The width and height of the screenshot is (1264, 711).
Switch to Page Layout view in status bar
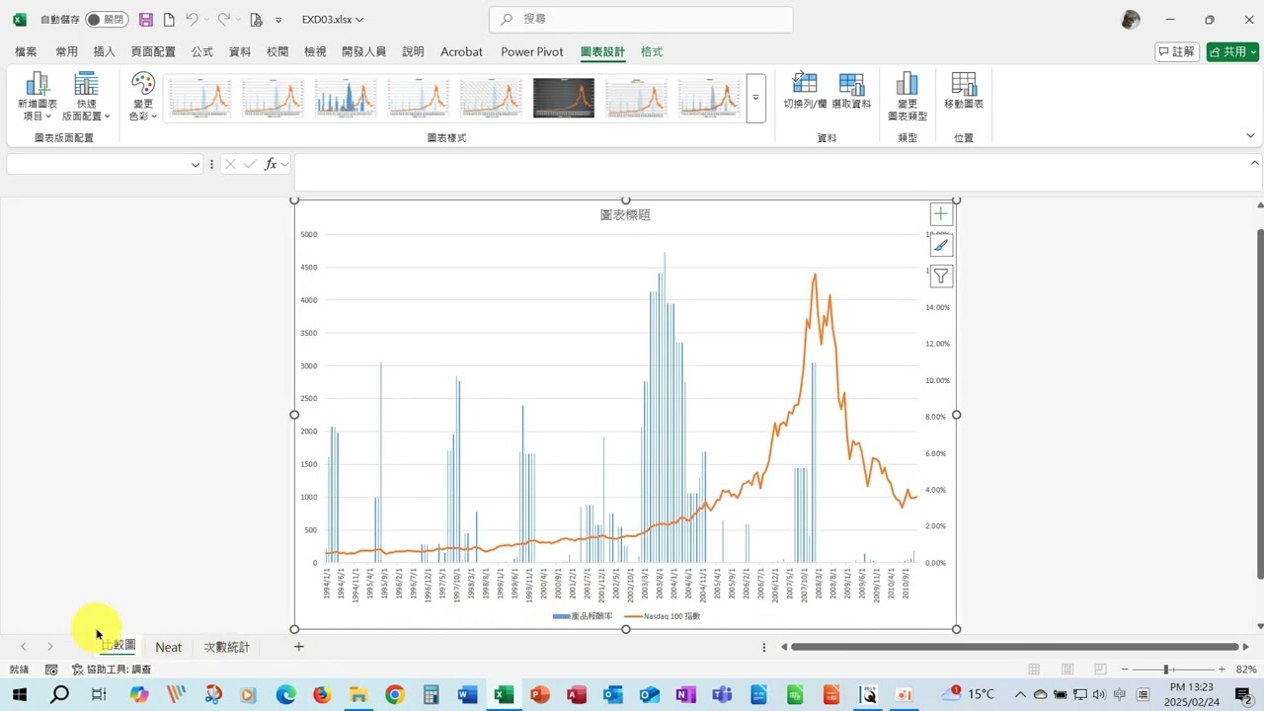[1067, 670]
